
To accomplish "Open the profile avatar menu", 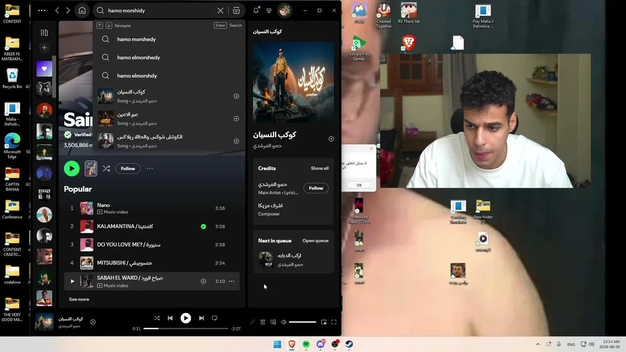I will 284,10.
